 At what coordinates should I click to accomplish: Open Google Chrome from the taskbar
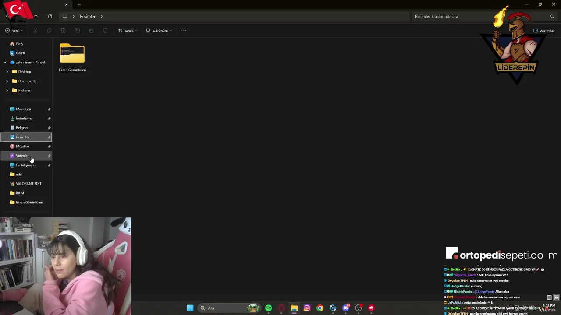[320, 308]
